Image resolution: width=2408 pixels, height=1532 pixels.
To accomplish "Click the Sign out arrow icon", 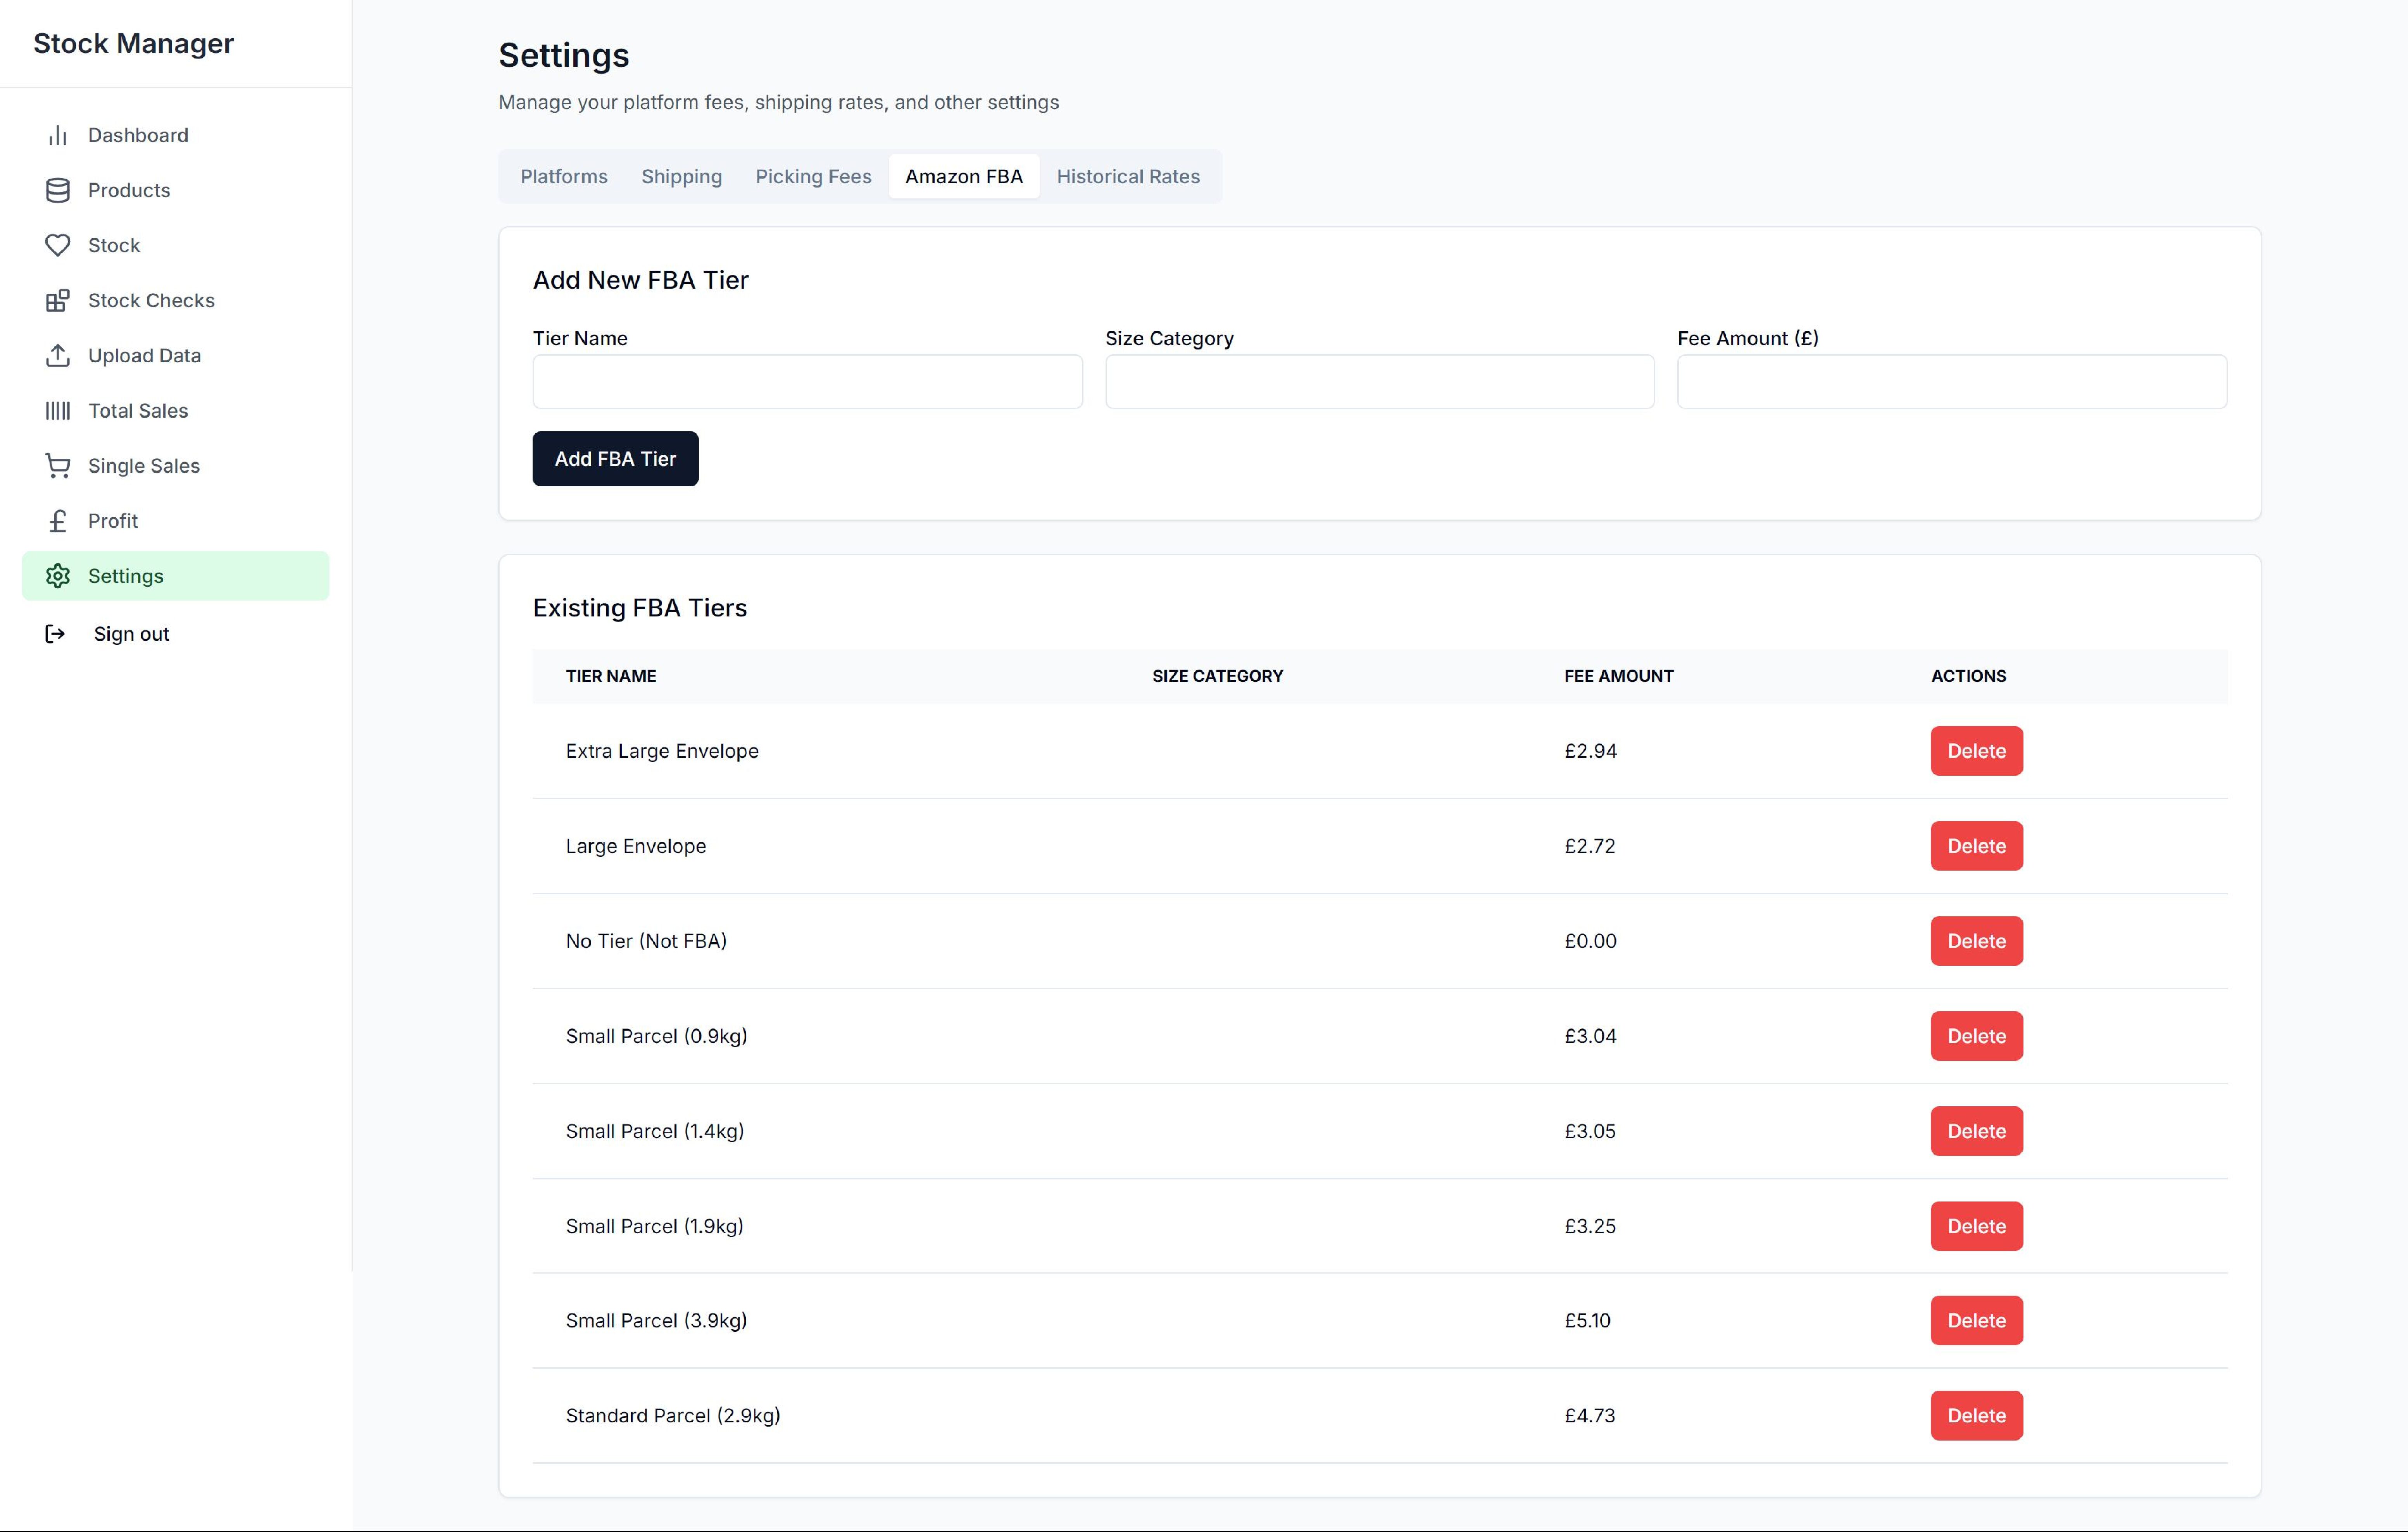I will click(x=55, y=633).
